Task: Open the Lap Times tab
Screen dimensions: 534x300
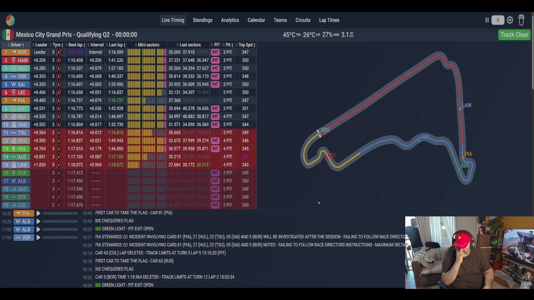Action: (x=329, y=20)
